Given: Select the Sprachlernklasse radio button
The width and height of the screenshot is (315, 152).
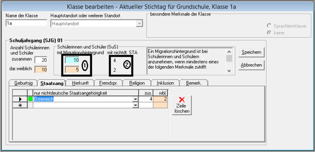Looking at the screenshot, I should (x=269, y=26).
